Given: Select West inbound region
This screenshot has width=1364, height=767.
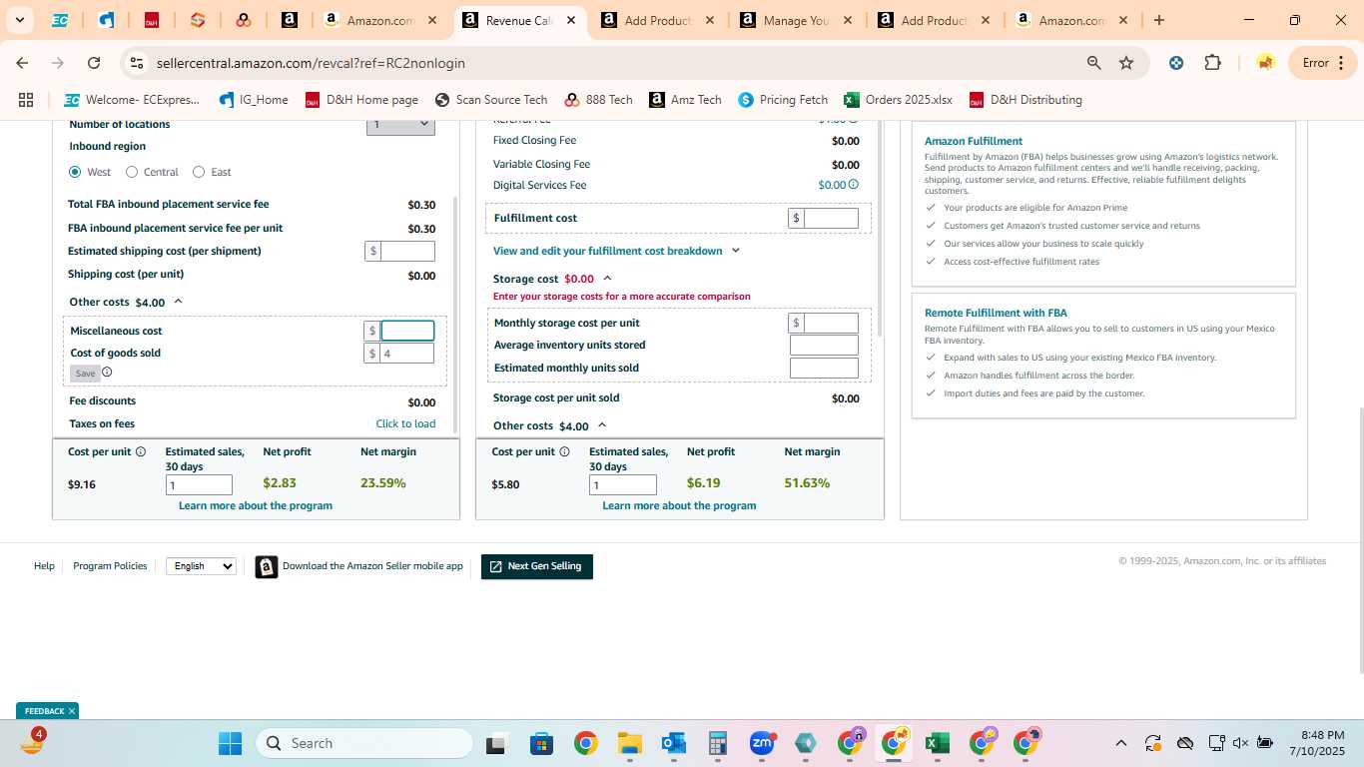Looking at the screenshot, I should coord(75,172).
